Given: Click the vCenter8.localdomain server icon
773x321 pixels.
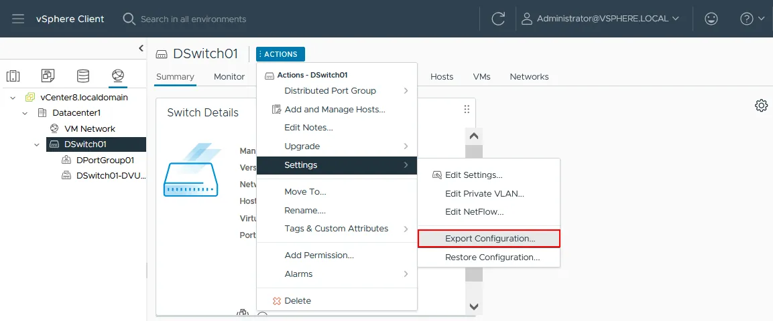Looking at the screenshot, I should click(x=30, y=98).
